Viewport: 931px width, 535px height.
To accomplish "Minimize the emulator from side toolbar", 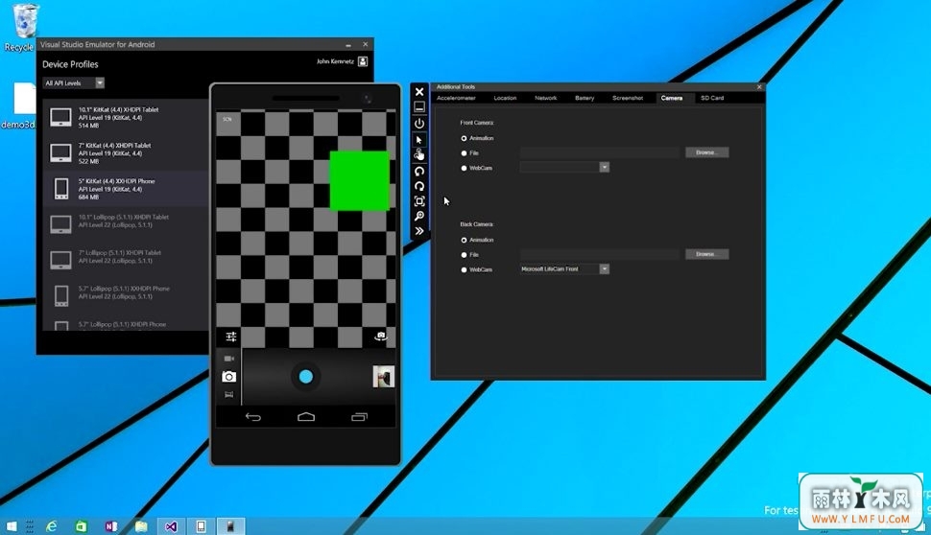I will pos(419,107).
